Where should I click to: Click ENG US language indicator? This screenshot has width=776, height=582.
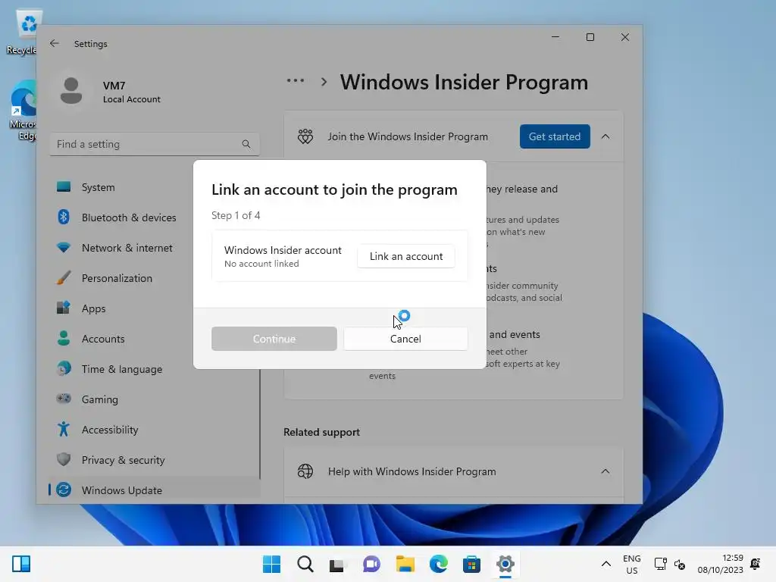coord(632,564)
